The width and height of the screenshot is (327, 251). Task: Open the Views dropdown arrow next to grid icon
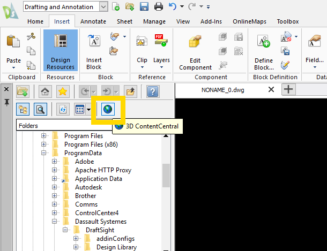coord(88,109)
